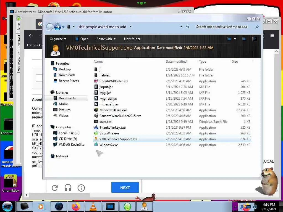Select CollabVMBotter.exe file icon
The image size is (283, 212).
(x=96, y=81)
